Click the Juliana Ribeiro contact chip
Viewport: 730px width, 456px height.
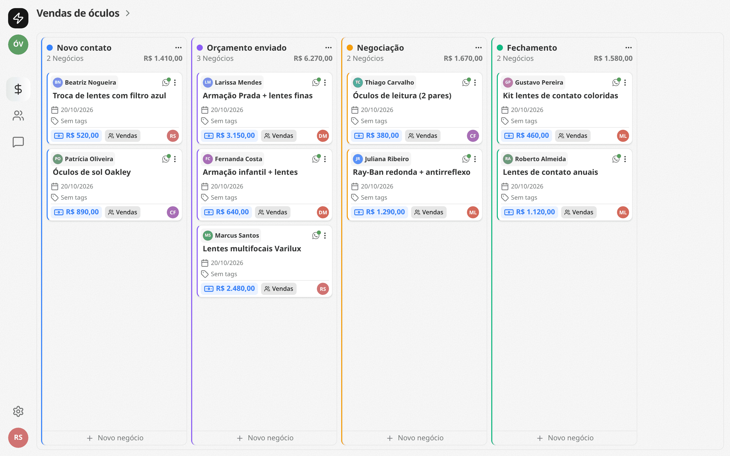[381, 159]
